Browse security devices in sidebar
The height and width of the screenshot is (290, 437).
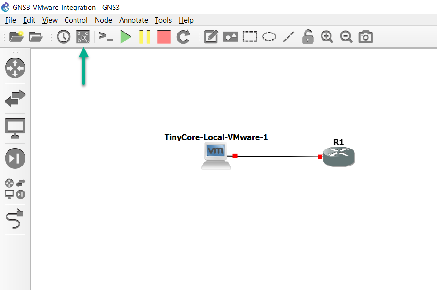[x=15, y=158]
